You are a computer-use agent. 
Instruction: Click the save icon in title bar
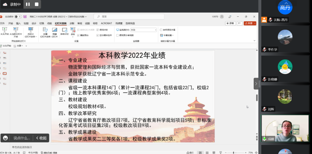(25, 17)
